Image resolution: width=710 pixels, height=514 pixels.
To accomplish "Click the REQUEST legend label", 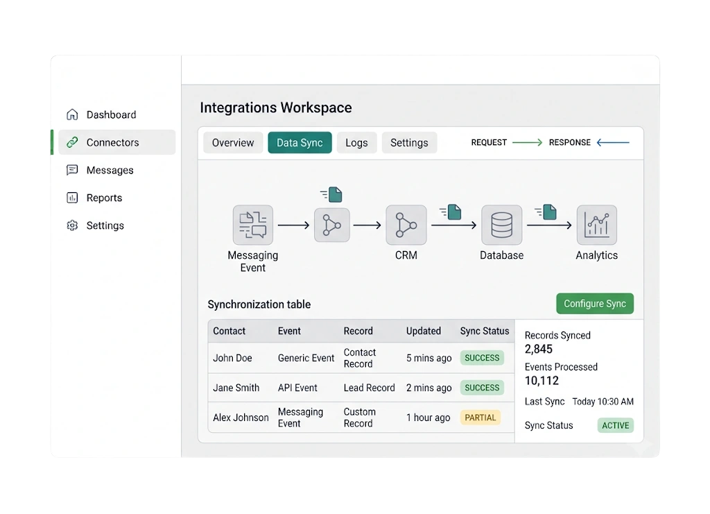I will 489,143.
